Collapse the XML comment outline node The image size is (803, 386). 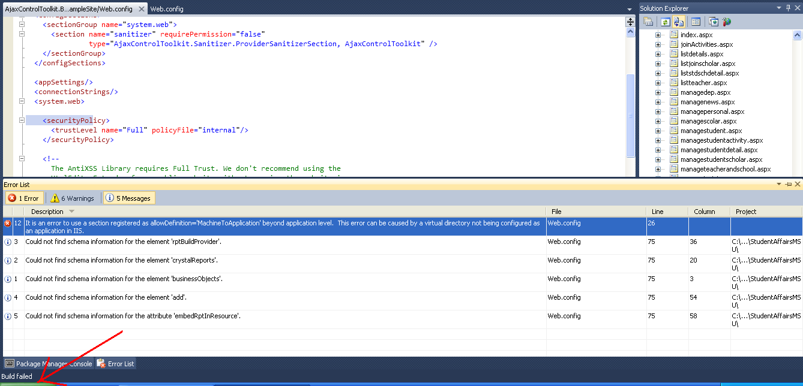[x=22, y=159]
